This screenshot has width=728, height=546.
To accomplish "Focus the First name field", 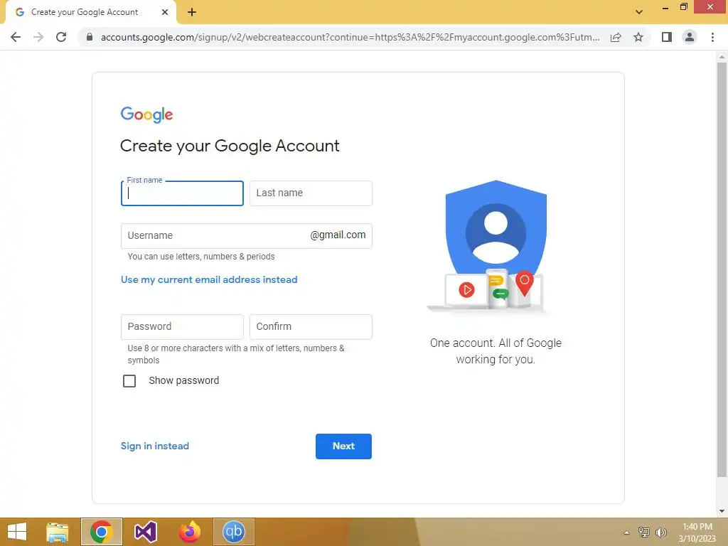I will coord(182,193).
